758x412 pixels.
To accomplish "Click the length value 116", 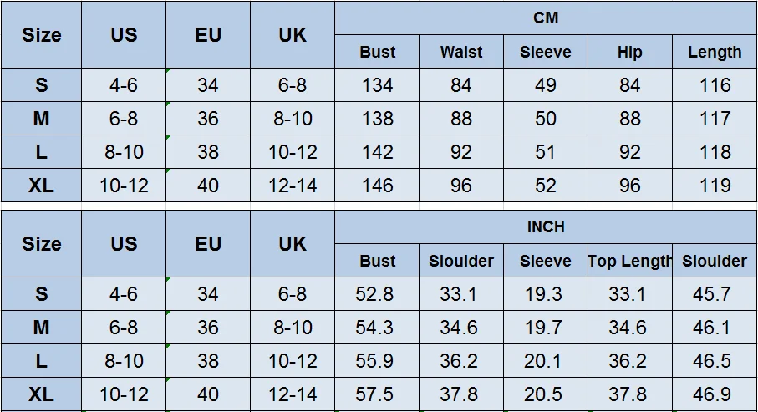I will [x=715, y=85].
